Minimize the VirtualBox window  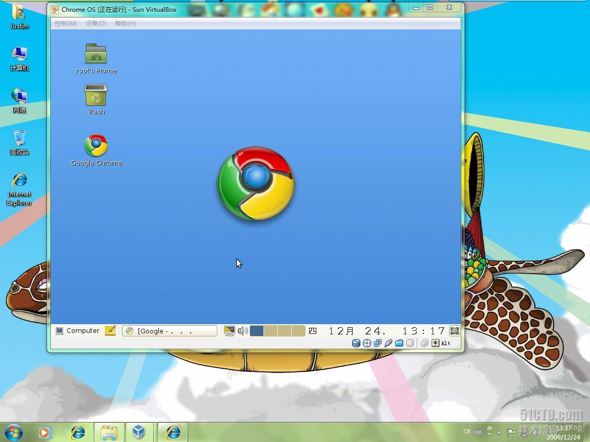(x=416, y=8)
